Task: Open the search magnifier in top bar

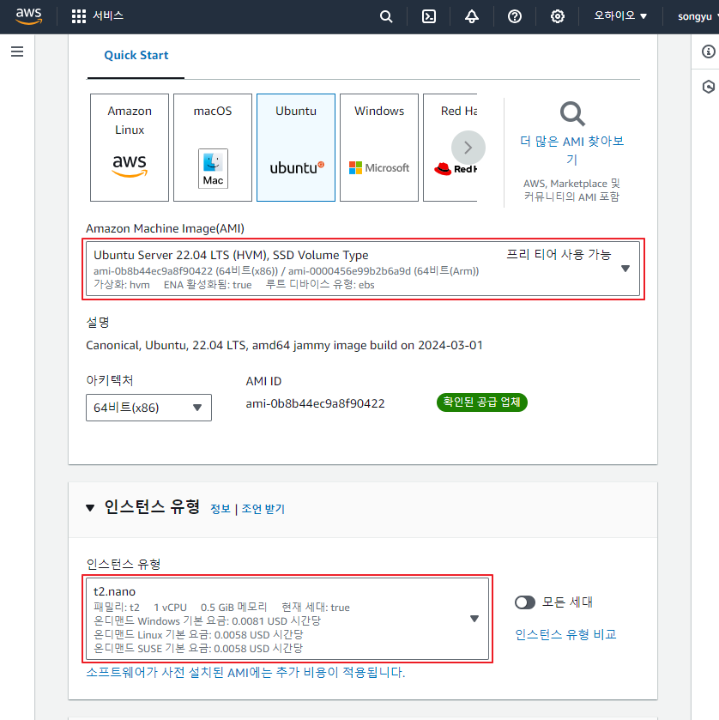Action: (386, 16)
